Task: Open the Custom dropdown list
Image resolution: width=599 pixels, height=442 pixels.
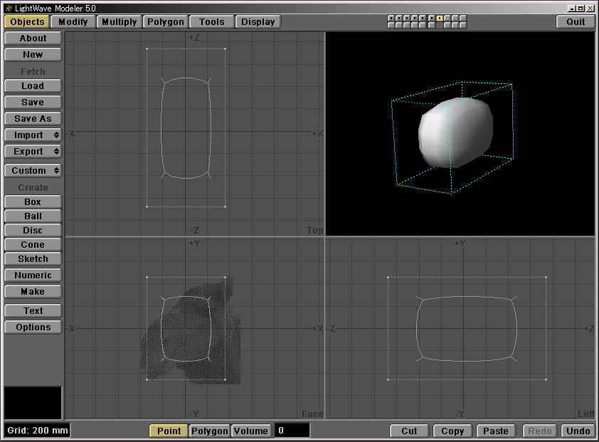Action: (x=33, y=171)
